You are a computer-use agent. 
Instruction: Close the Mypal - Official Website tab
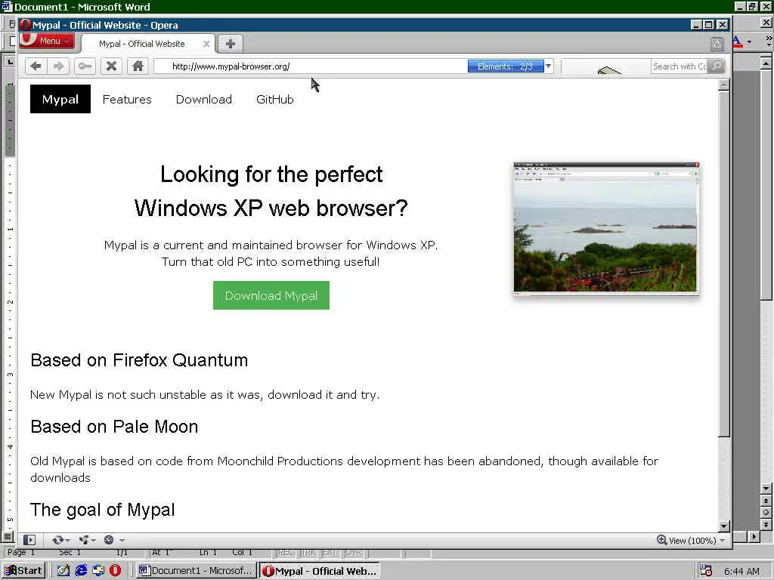(206, 44)
